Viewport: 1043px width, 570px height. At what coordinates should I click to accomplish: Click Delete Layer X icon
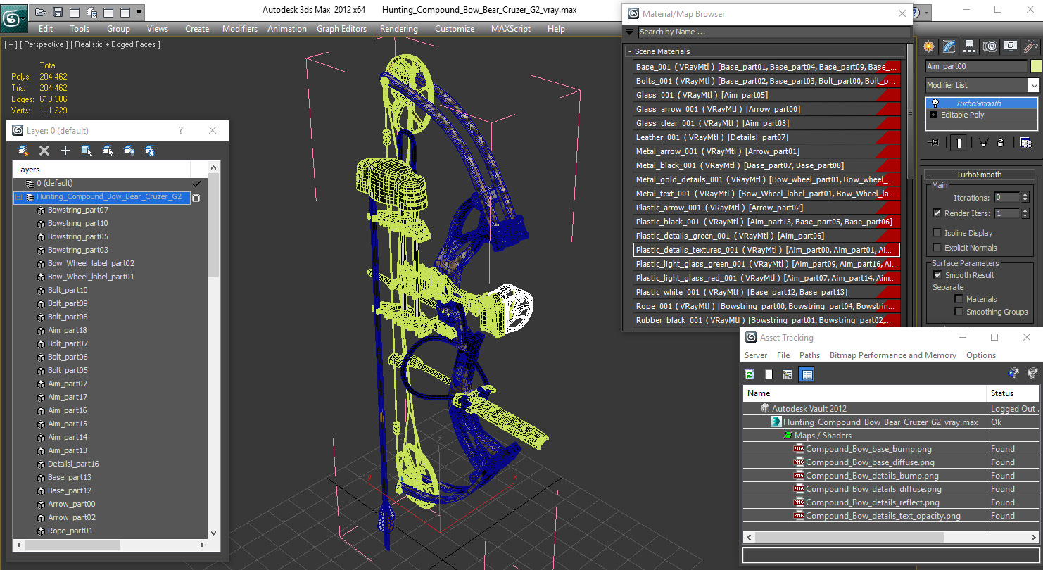pos(44,151)
